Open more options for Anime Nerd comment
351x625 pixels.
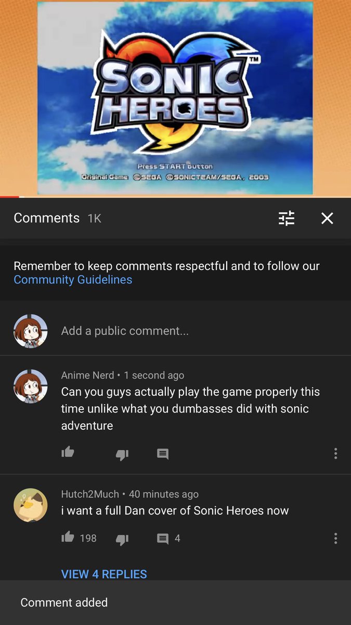pos(335,454)
